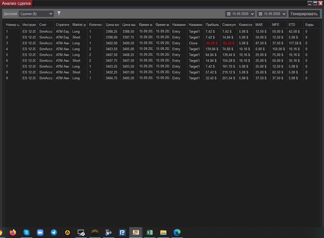Screen dimensions: 324x238
Task: Sort by Цена выхода column header
Action: (129, 25)
